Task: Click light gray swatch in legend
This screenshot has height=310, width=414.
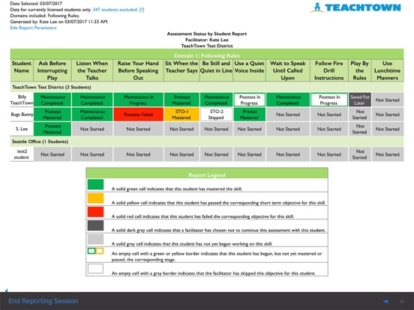Action: click(x=95, y=240)
